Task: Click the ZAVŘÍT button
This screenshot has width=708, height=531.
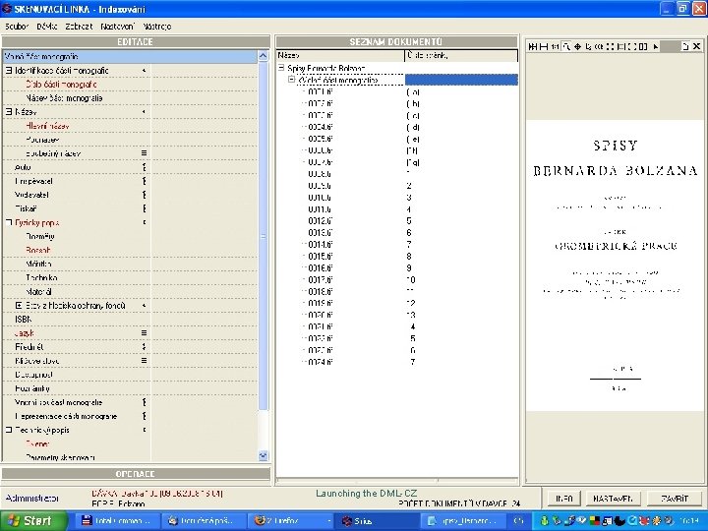Action: 675,499
